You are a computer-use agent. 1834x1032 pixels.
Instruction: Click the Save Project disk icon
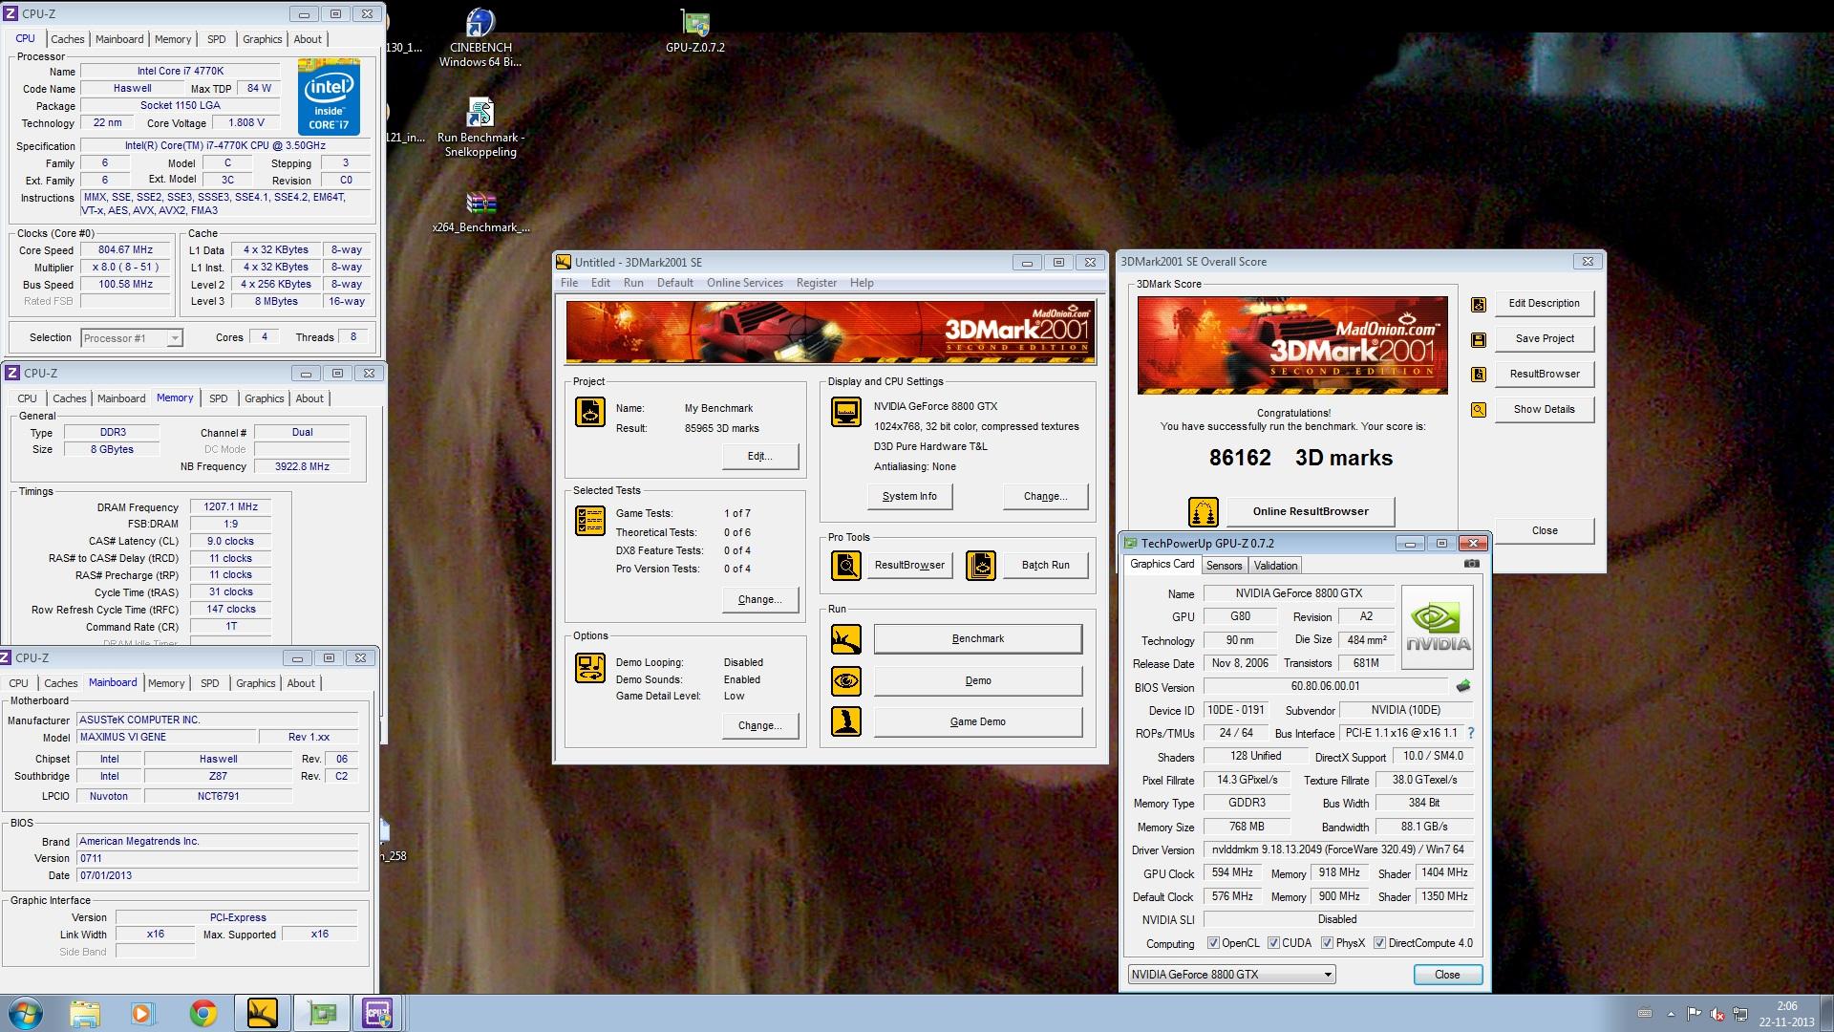pyautogui.click(x=1479, y=339)
